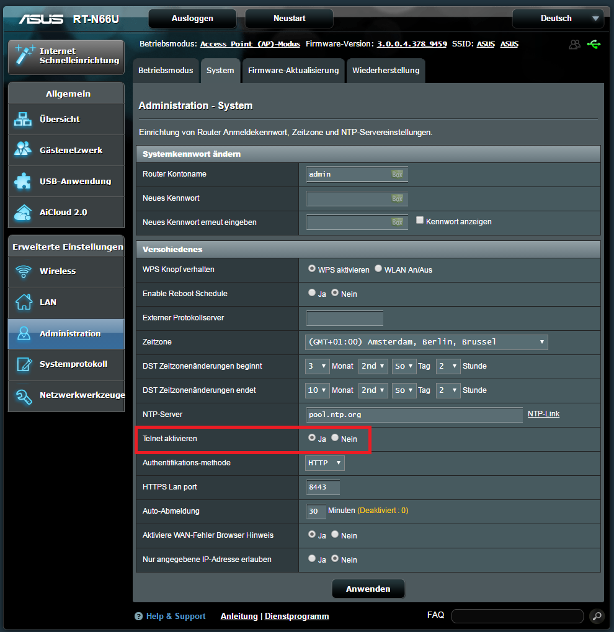
Task: Open the Zeitzone dropdown
Action: coord(427,342)
